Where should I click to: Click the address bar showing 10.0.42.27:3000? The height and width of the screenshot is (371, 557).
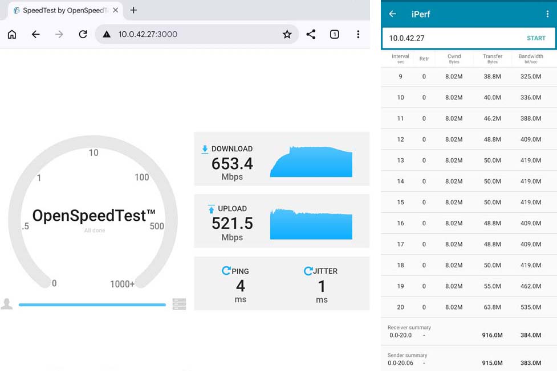[x=194, y=34]
